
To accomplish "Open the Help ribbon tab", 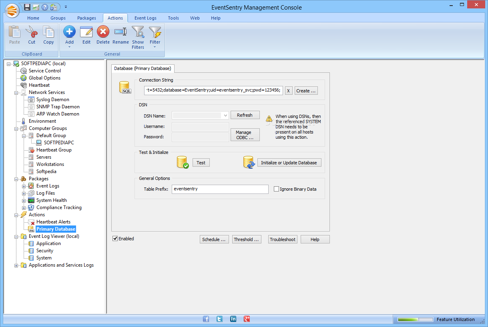I will point(216,18).
